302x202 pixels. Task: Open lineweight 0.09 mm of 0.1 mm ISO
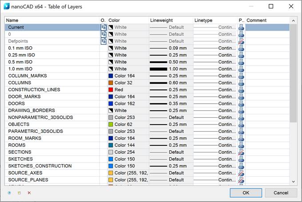pyautogui.click(x=171, y=48)
